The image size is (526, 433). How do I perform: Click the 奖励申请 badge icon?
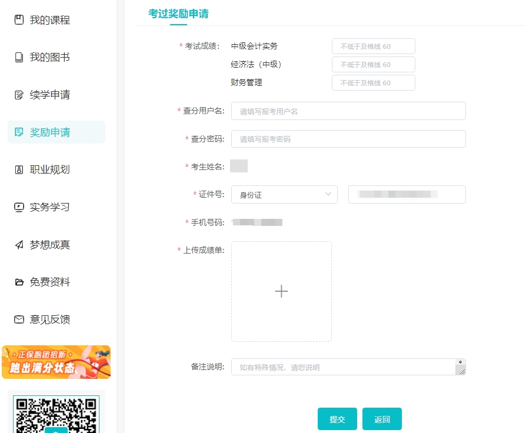(18, 132)
